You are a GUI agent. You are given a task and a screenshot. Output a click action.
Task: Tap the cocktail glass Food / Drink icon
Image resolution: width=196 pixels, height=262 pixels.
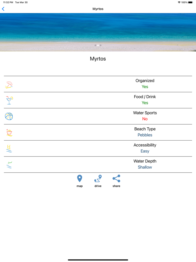tap(9, 100)
